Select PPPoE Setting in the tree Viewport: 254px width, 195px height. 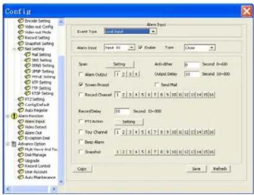coord(43,77)
